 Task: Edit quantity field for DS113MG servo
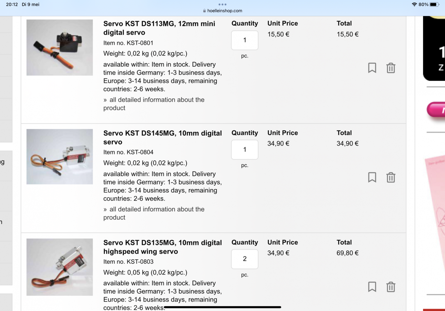[x=245, y=40]
